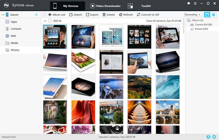This screenshot has height=140, width=219.
Task: Click 'Version: 6.4.0' text
Action: pyautogui.click(x=9, y=137)
